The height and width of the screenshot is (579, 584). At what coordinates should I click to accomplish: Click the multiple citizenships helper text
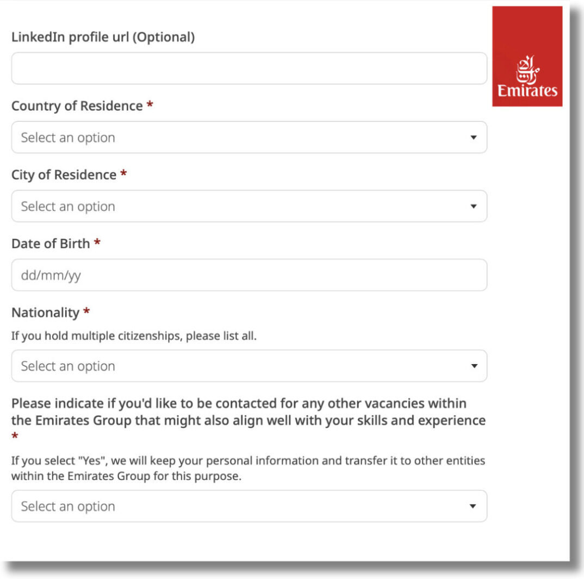click(x=134, y=336)
